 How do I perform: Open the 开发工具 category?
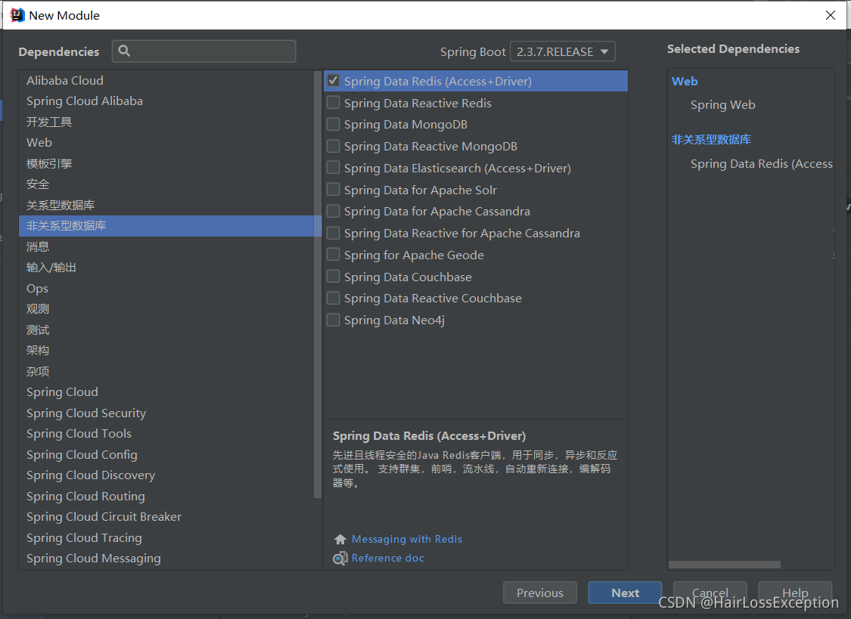[x=166, y=122]
